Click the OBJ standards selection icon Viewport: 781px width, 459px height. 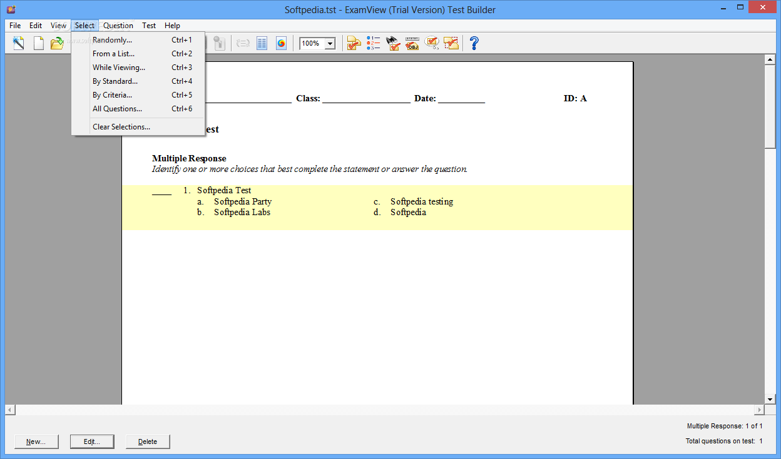[x=412, y=43]
